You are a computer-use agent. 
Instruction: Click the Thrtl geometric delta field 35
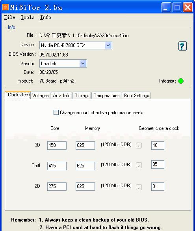pos(158,164)
